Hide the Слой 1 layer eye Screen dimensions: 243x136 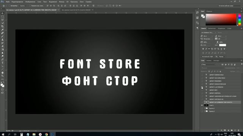[202, 105]
